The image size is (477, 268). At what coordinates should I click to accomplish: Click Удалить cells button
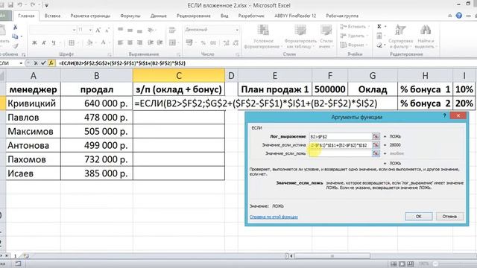[355, 36]
